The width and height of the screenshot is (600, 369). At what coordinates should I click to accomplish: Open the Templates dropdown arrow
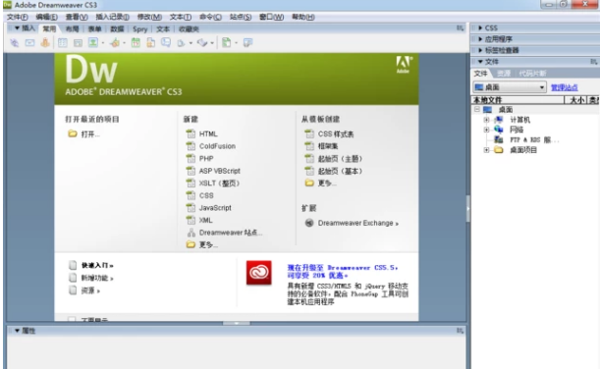(x=236, y=43)
